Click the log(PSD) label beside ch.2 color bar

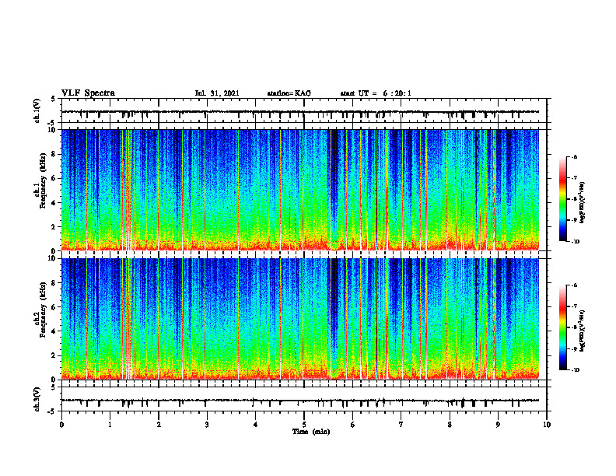583,331
